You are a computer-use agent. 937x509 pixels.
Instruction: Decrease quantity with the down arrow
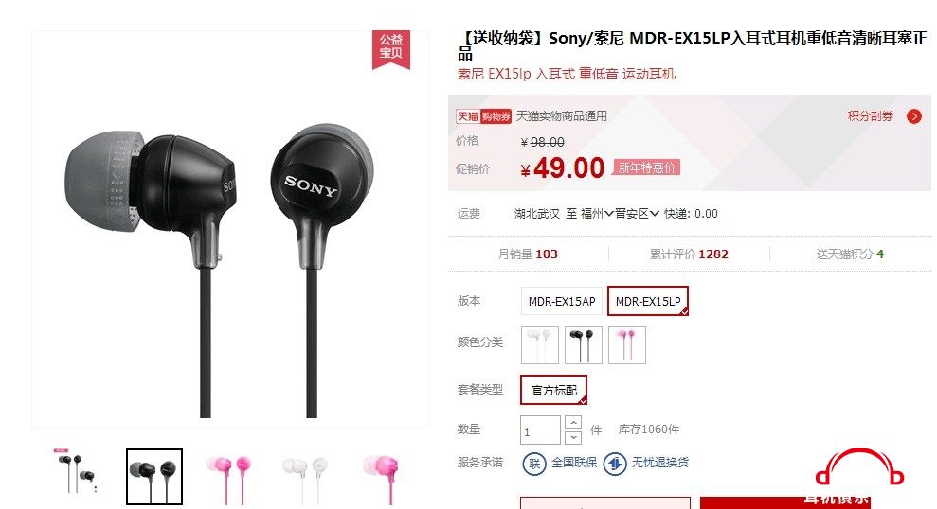(572, 437)
